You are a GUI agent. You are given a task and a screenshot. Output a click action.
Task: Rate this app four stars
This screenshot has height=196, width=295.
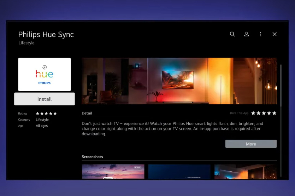click(x=269, y=113)
